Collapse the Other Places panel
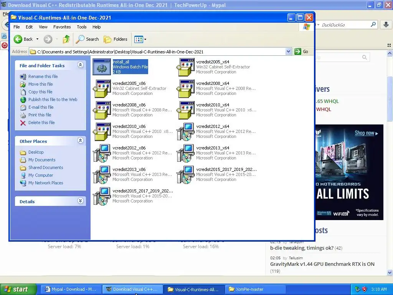This screenshot has height=295, width=393. 80,141
